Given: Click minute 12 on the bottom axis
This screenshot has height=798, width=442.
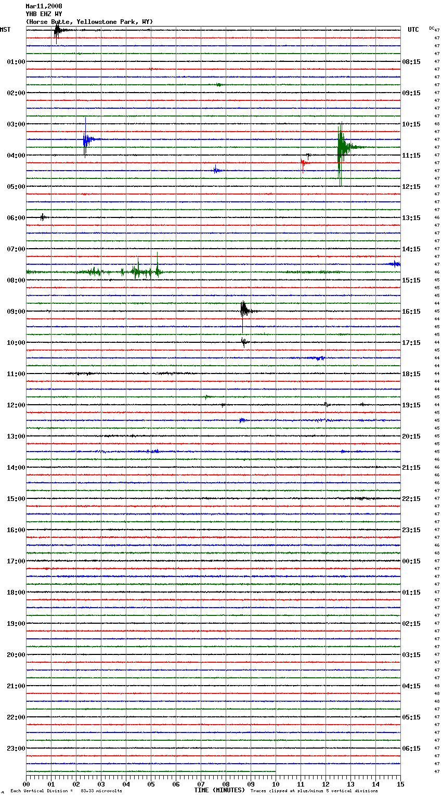Looking at the screenshot, I should coord(326,784).
